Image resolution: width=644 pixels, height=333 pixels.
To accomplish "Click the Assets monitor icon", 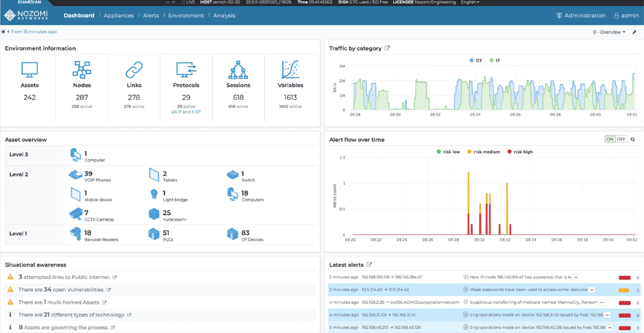I will click(29, 70).
